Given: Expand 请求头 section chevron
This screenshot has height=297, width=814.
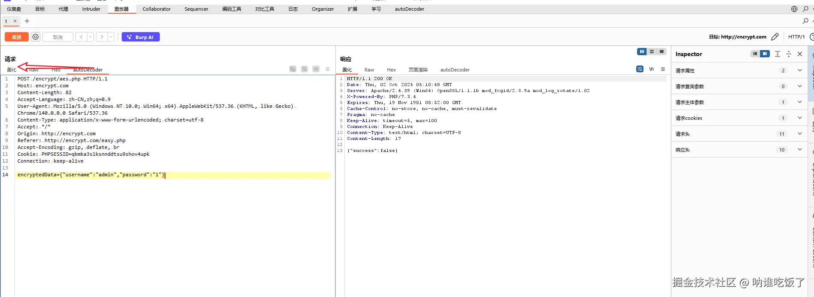Looking at the screenshot, I should [x=799, y=134].
